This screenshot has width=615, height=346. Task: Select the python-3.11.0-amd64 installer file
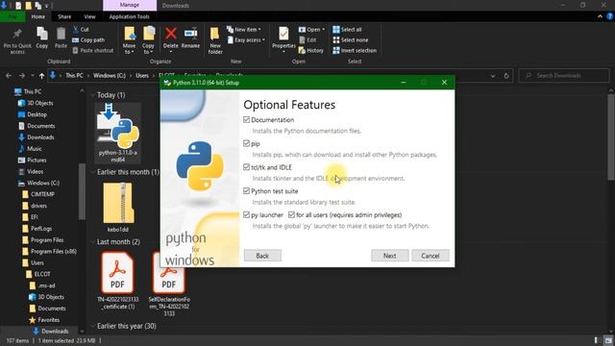coord(117,133)
